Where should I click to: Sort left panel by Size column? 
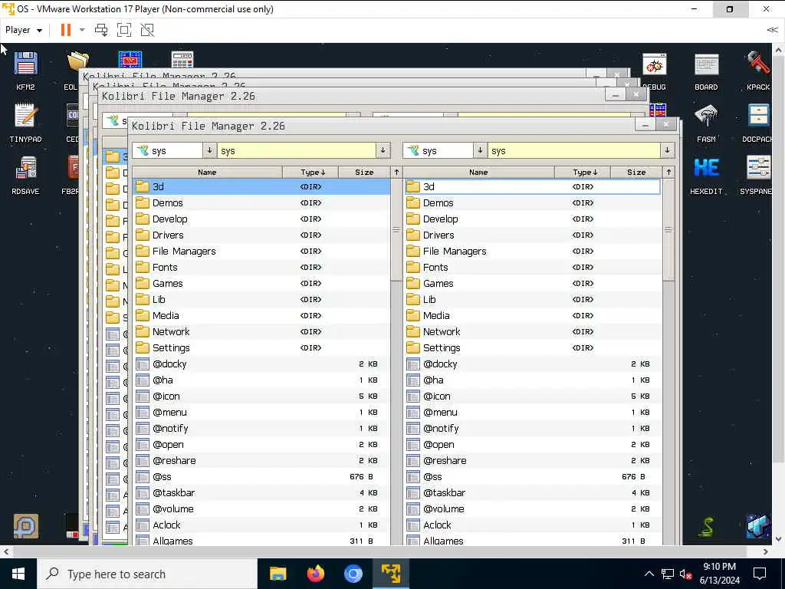coord(364,173)
